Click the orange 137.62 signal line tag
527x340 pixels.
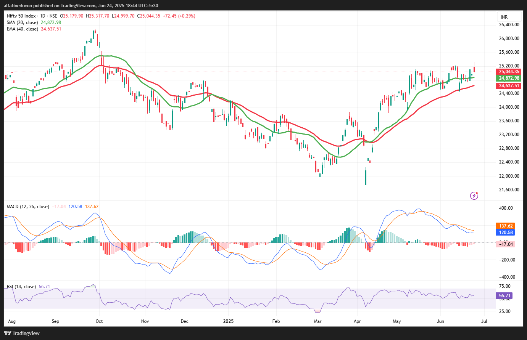[x=506, y=226]
